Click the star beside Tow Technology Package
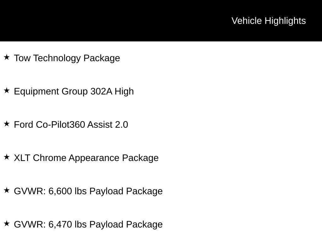322x241 pixels. (x=7, y=57)
